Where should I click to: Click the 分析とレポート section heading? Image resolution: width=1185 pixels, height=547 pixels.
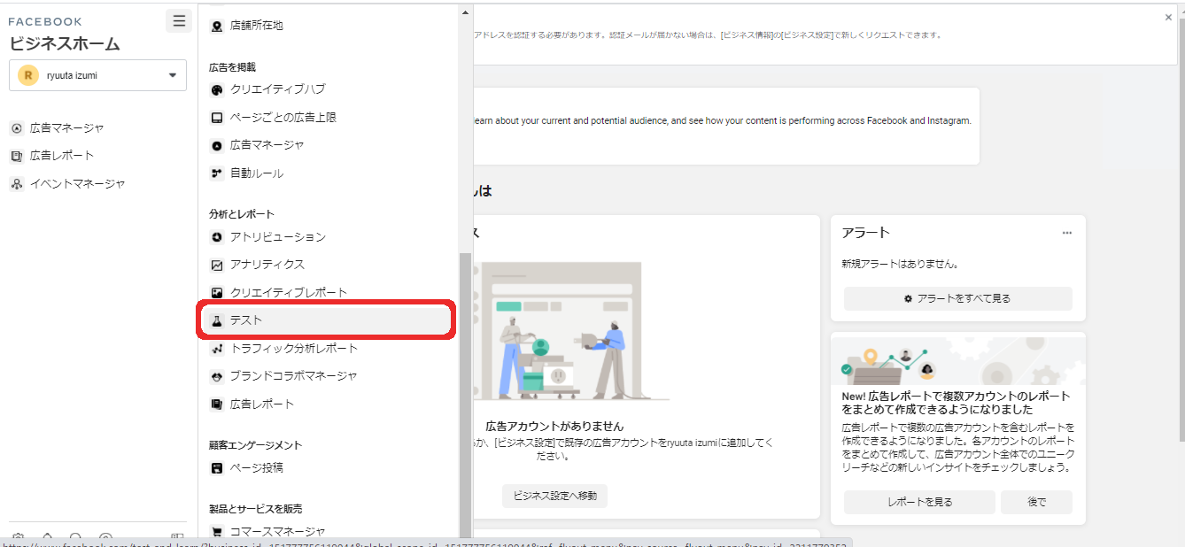tap(242, 214)
